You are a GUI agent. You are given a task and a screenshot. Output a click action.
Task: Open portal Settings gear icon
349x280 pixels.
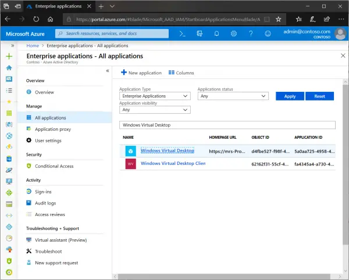(234, 34)
